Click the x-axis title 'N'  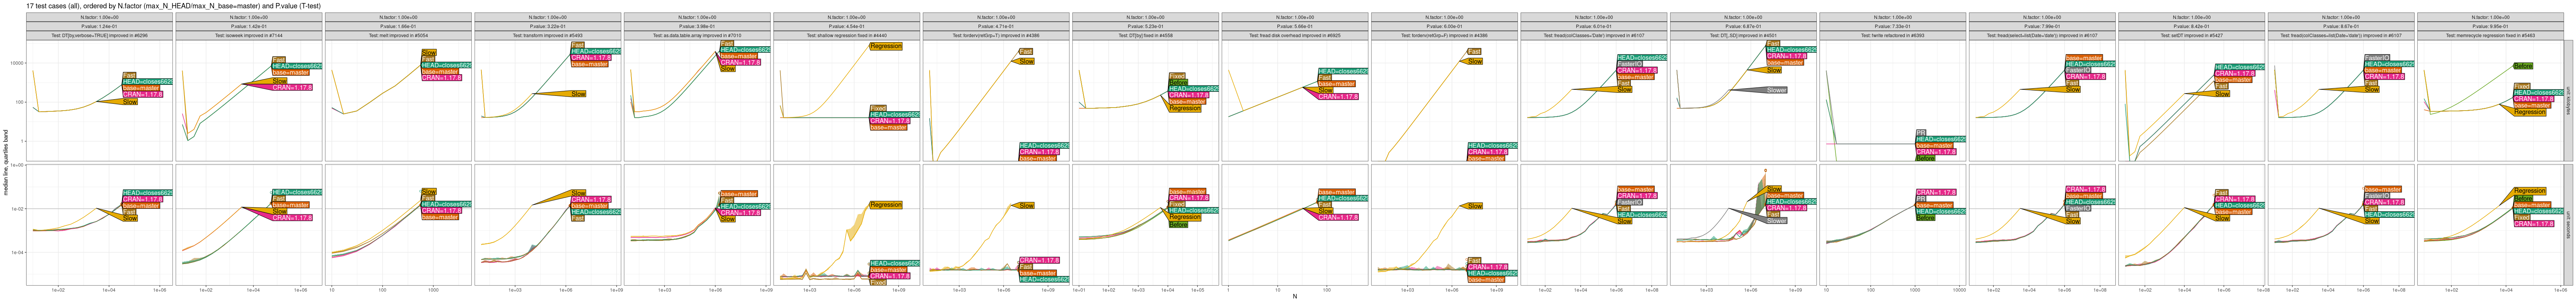click(x=1294, y=296)
